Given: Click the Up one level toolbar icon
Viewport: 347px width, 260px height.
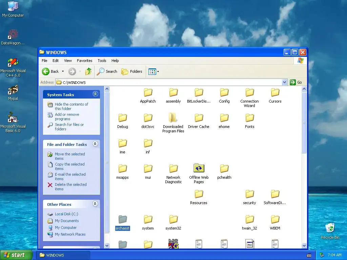Looking at the screenshot, I should pos(88,71).
